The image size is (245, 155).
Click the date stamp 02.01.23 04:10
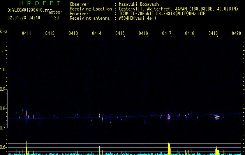24,18
